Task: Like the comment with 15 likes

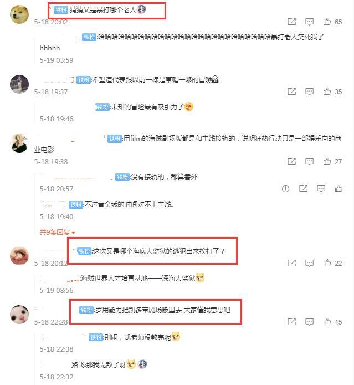Action: [327, 322]
